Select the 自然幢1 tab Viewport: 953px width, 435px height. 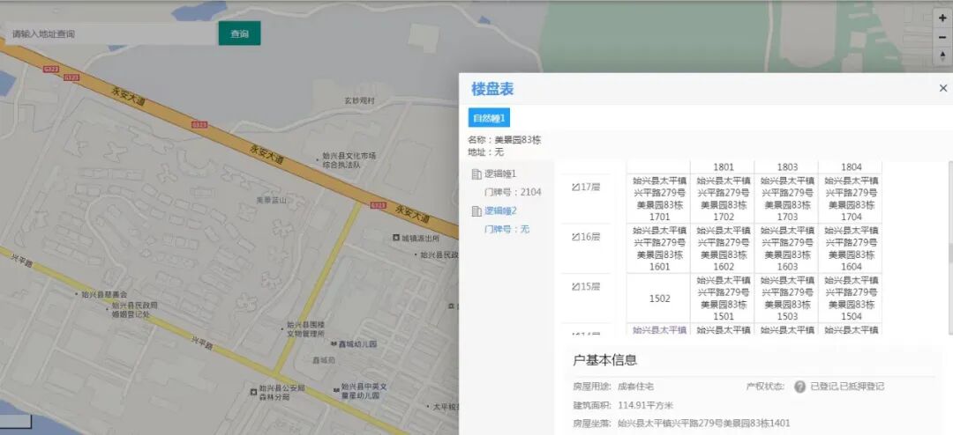click(489, 118)
